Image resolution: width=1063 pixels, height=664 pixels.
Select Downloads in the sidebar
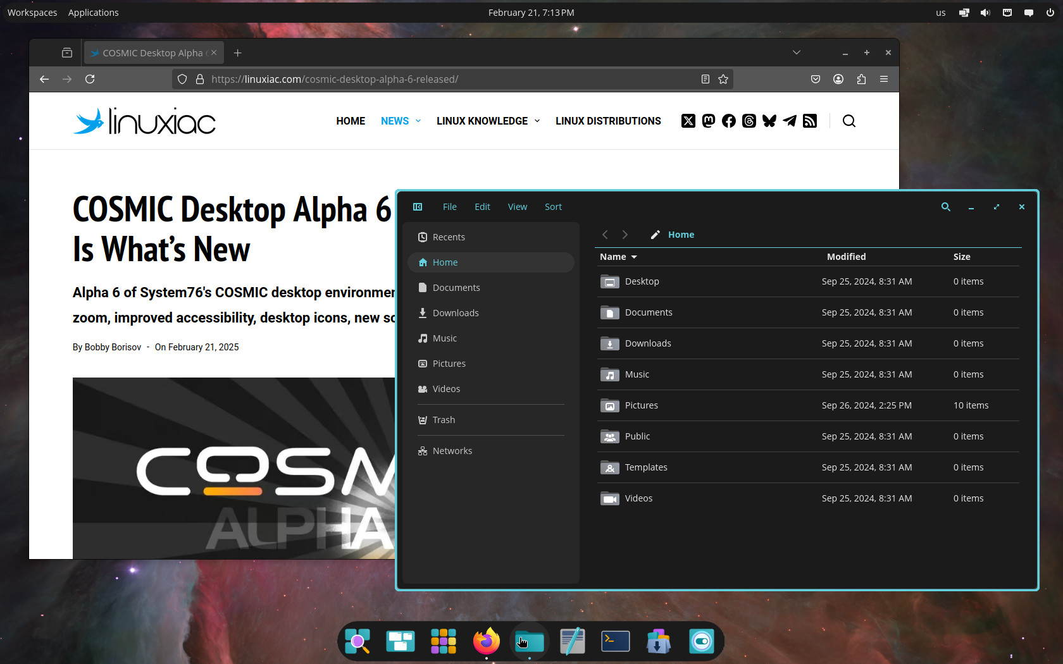tap(491, 313)
